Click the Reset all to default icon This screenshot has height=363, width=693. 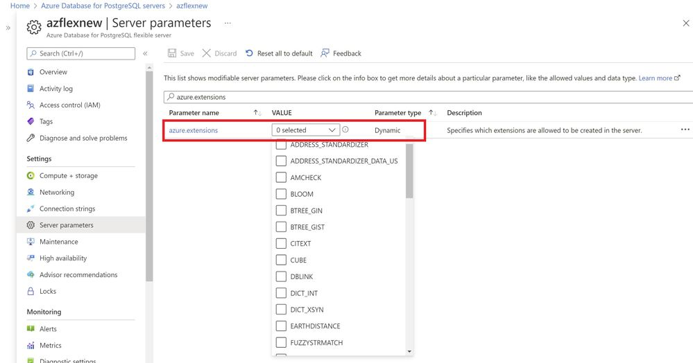tap(250, 53)
